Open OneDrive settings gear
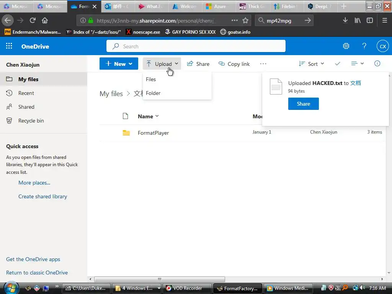 pyautogui.click(x=346, y=46)
